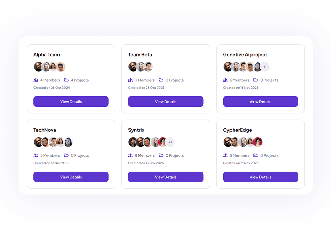Click the members icon on Syntrix card

coord(131,155)
